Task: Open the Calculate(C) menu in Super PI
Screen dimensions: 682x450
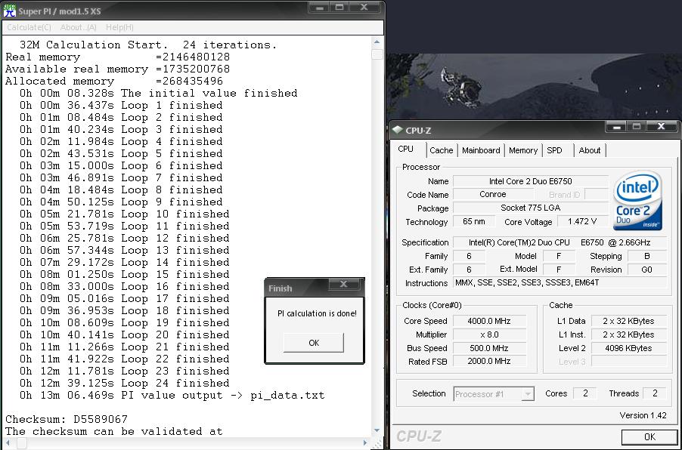Action: pyautogui.click(x=29, y=27)
